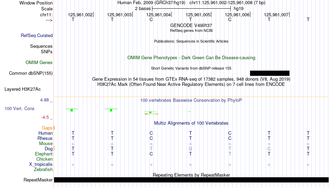Select the Common dbSNP(155) track label
329x188 pixels.
pos(31,73)
